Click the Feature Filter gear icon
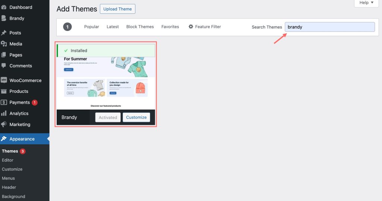Screen dimensions: 382x201 (x=191, y=27)
